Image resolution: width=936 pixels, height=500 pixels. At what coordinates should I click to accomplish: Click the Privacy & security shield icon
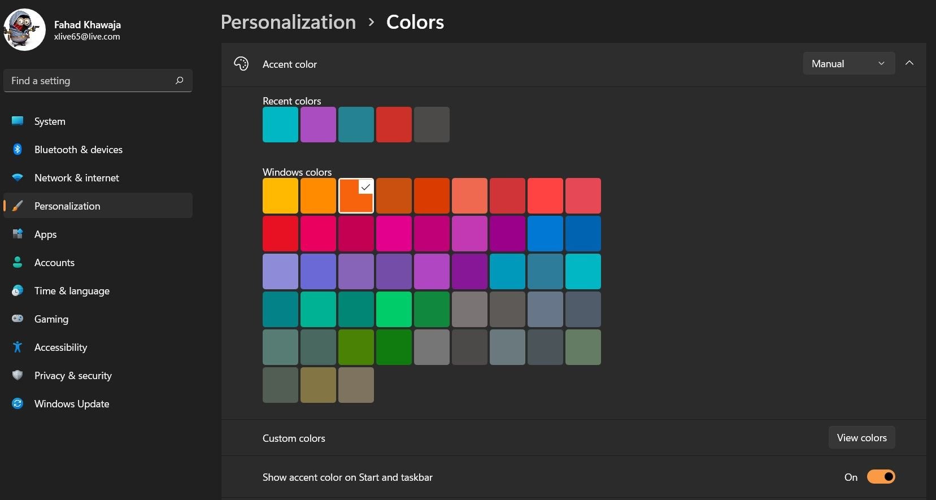pos(18,375)
